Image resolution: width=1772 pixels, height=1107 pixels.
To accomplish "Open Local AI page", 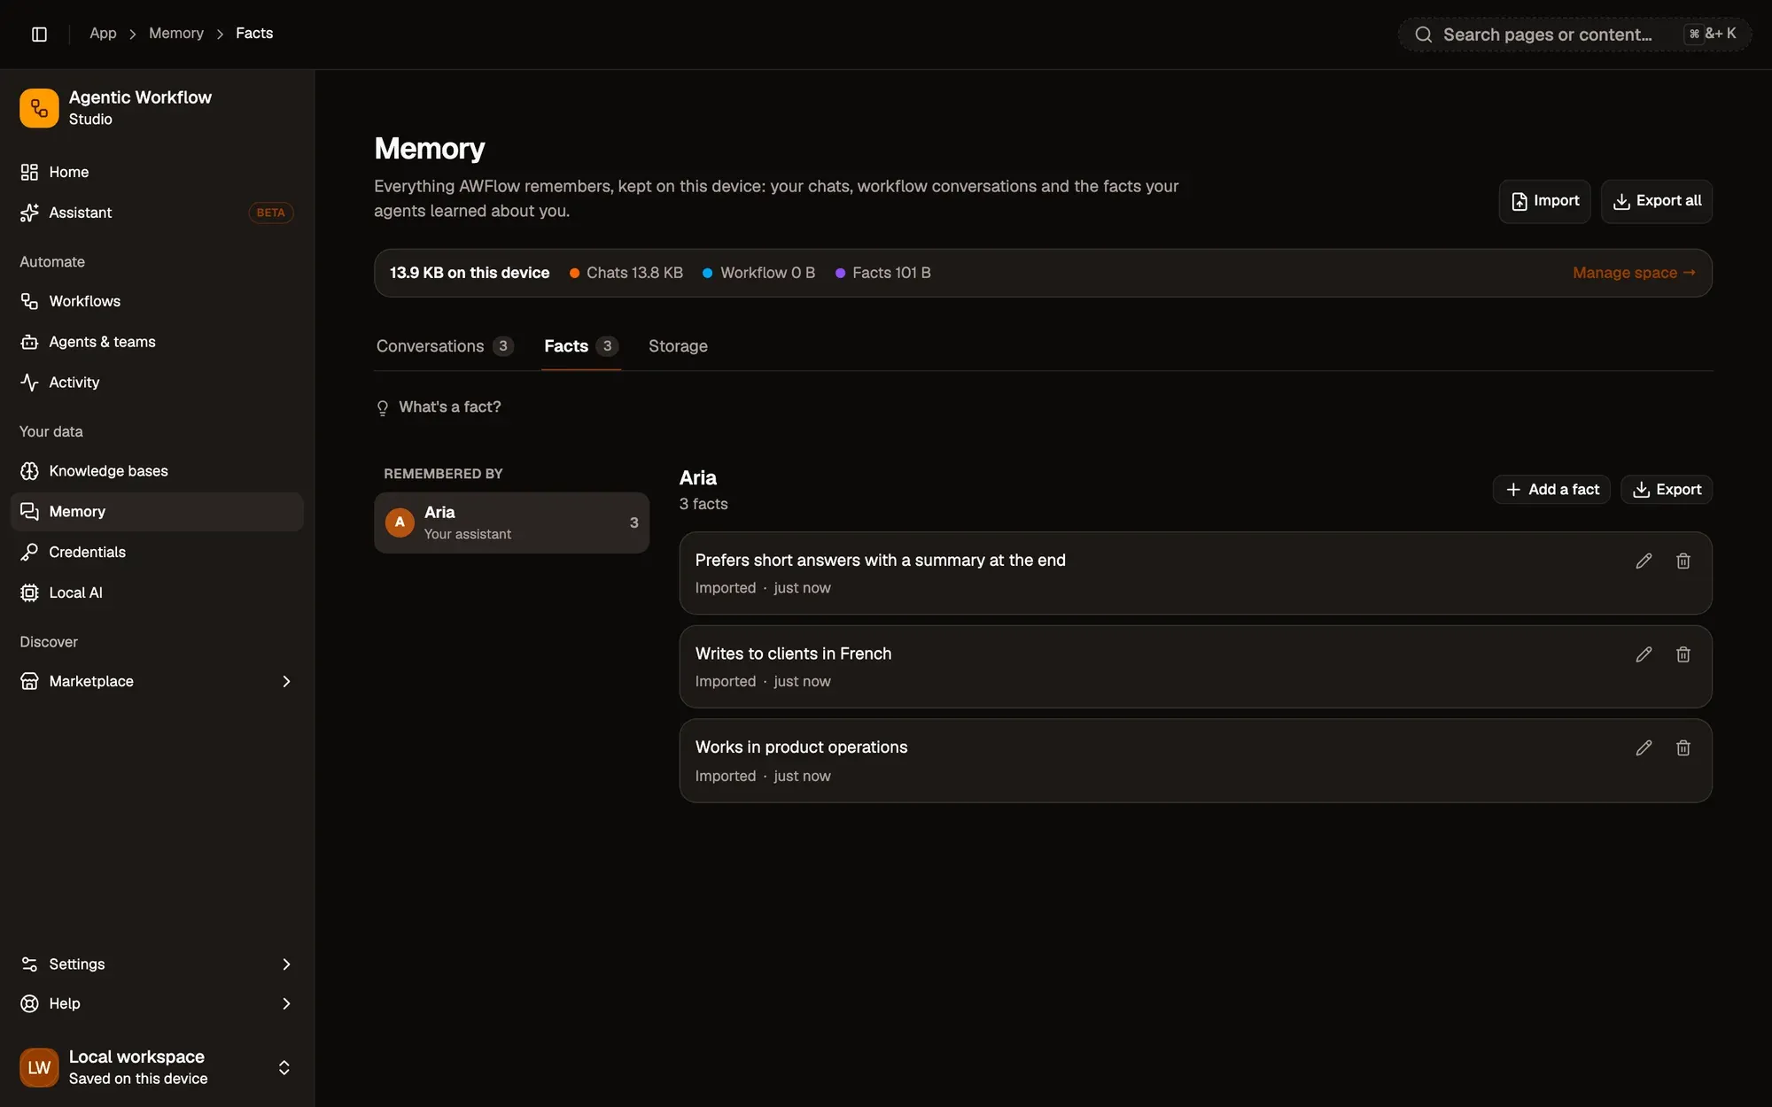I will [x=157, y=593].
